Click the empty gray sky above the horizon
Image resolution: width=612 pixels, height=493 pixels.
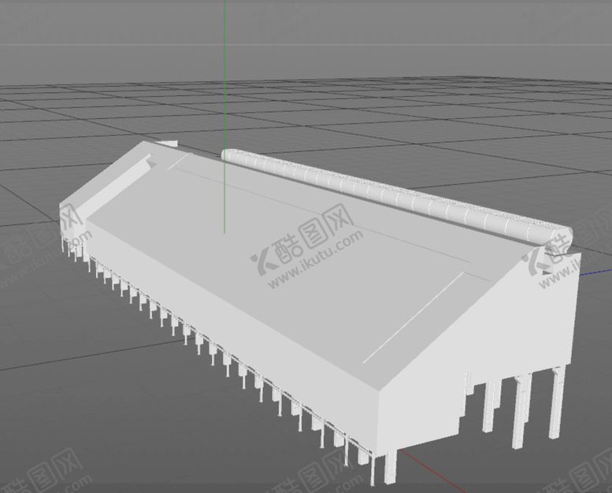(394, 32)
